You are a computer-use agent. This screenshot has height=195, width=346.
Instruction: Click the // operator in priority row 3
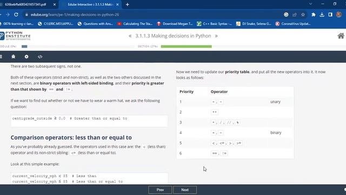click(229, 122)
